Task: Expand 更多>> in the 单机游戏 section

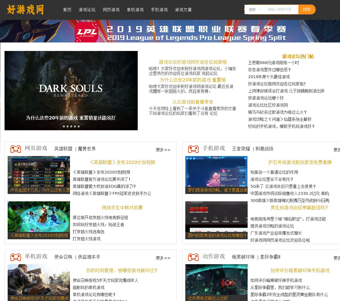Action: pyautogui.click(x=163, y=258)
